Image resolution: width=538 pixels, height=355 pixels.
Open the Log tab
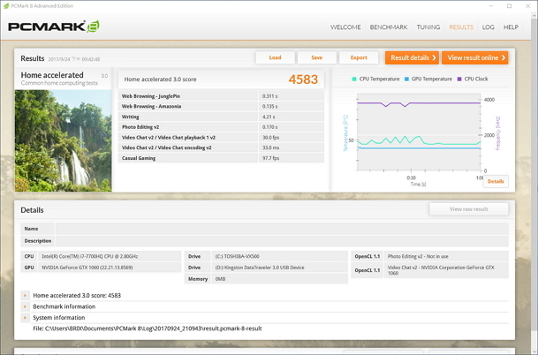[489, 27]
